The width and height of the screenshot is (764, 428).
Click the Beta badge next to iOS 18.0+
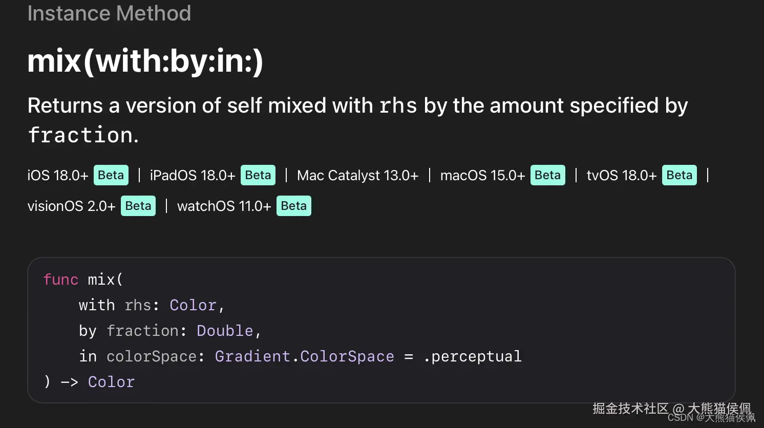click(x=111, y=175)
